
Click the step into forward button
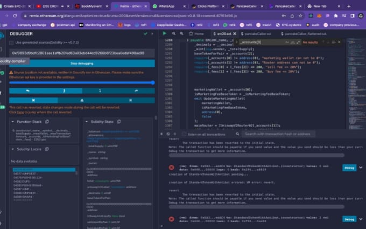click(x=100, y=91)
